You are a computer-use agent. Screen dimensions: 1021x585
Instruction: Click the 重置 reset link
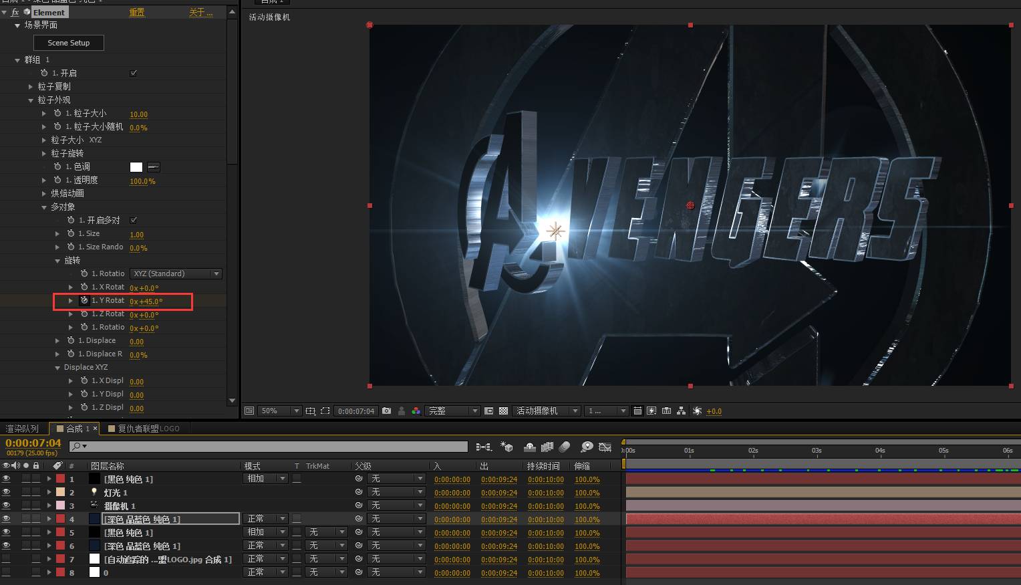click(137, 12)
